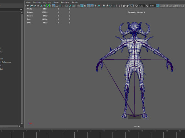
Task: Click the left panel scroll-down arrow
Action: pos(22,124)
